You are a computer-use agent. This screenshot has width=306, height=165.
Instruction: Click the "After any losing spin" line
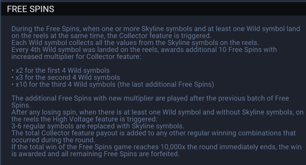pos(157,112)
